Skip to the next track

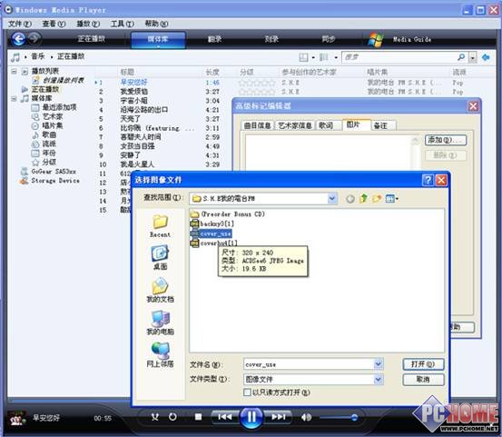click(278, 417)
